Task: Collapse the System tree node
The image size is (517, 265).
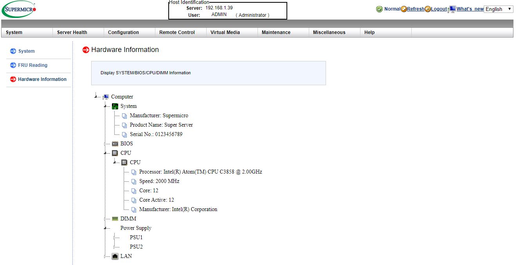Action: 105,106
